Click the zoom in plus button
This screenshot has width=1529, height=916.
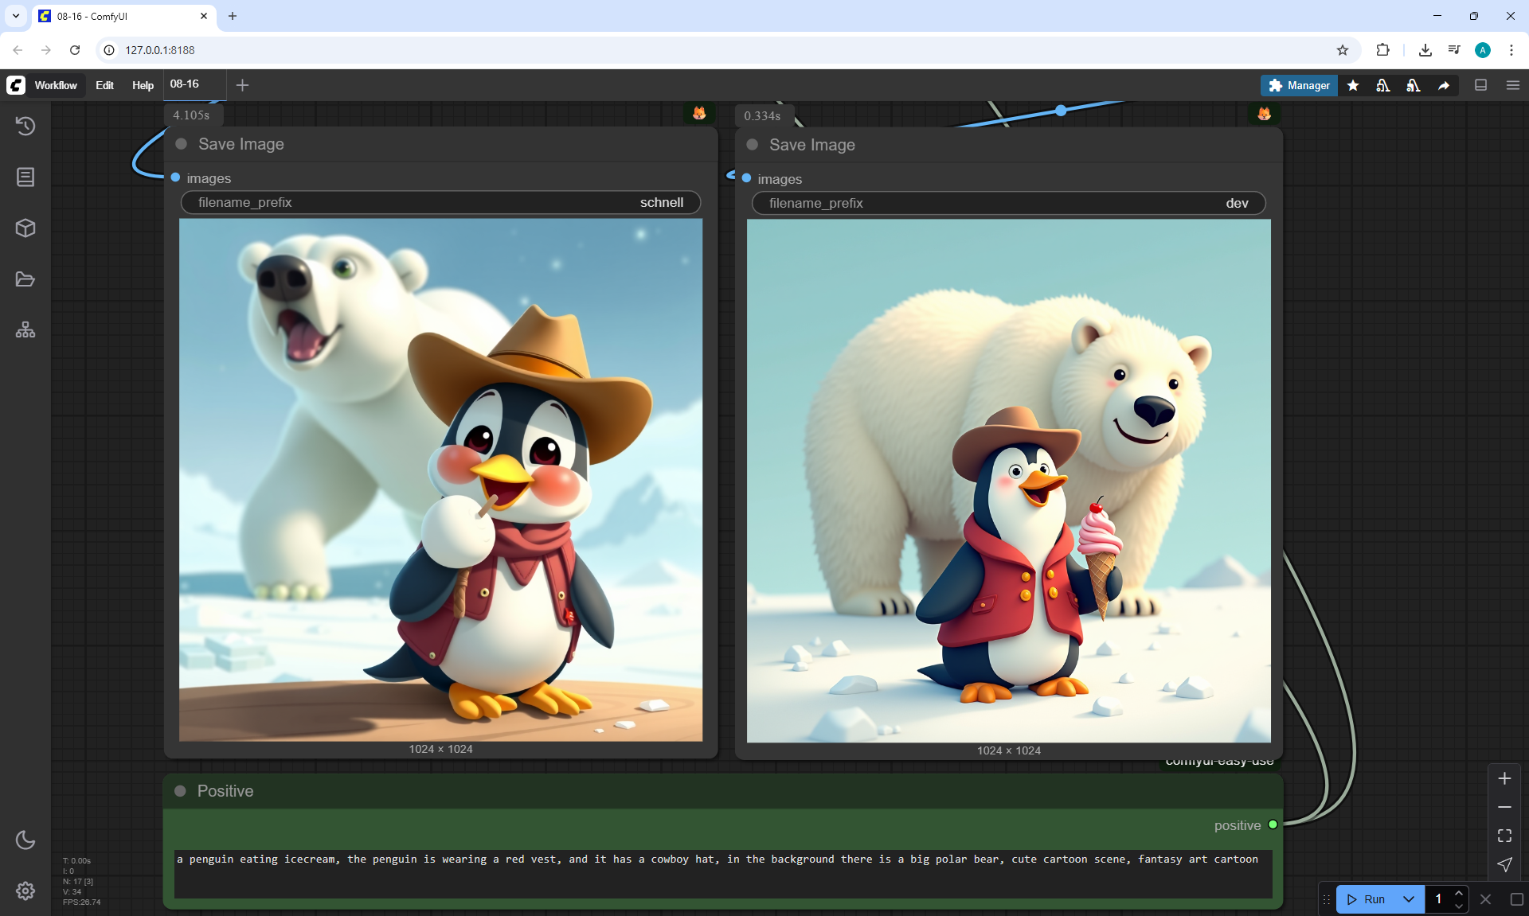(1504, 778)
